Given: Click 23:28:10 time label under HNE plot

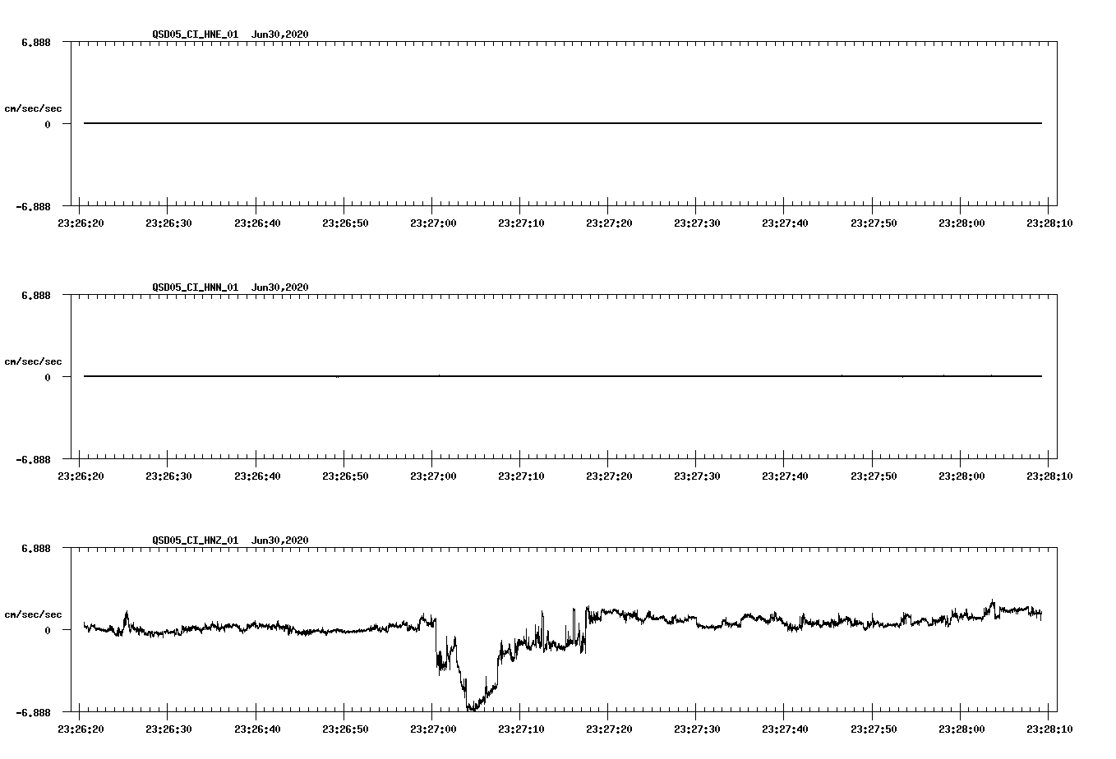Looking at the screenshot, I should (1049, 223).
